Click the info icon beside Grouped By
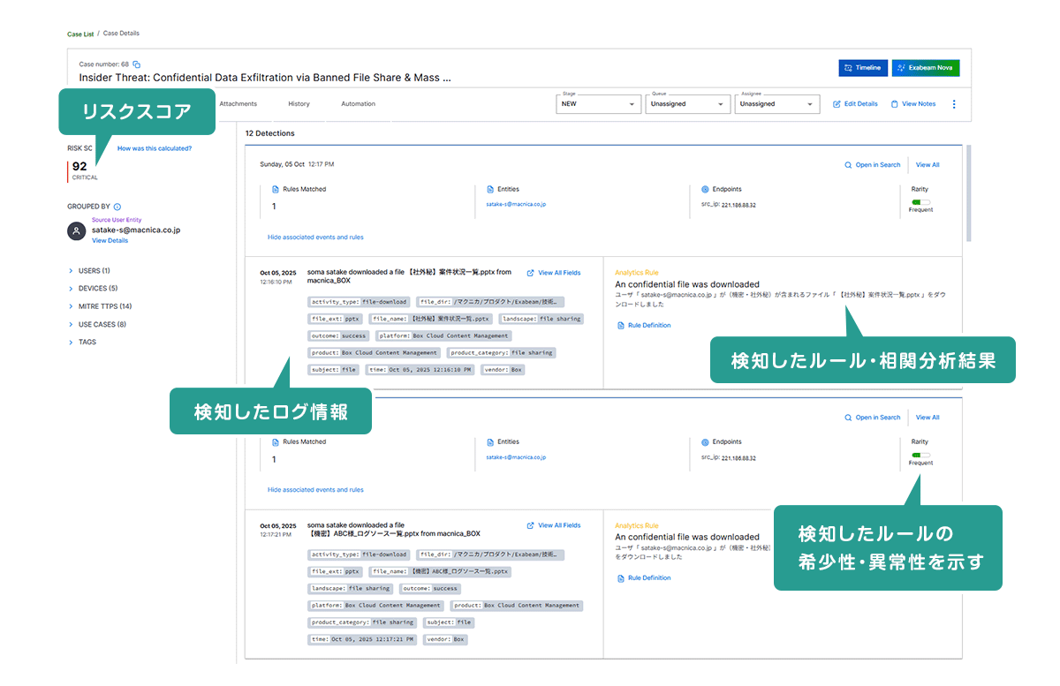Screen dimensions: 1060x686 [x=117, y=207]
